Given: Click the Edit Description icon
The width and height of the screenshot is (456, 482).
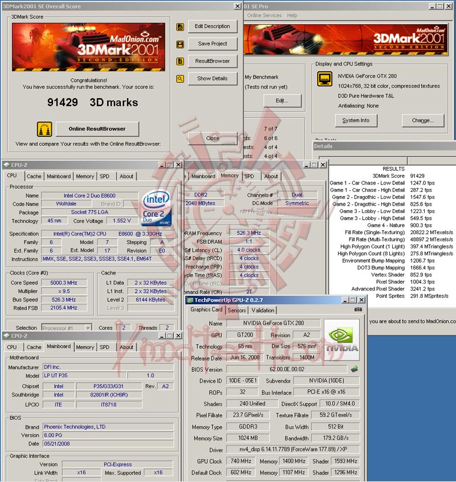Looking at the screenshot, I should 180,27.
